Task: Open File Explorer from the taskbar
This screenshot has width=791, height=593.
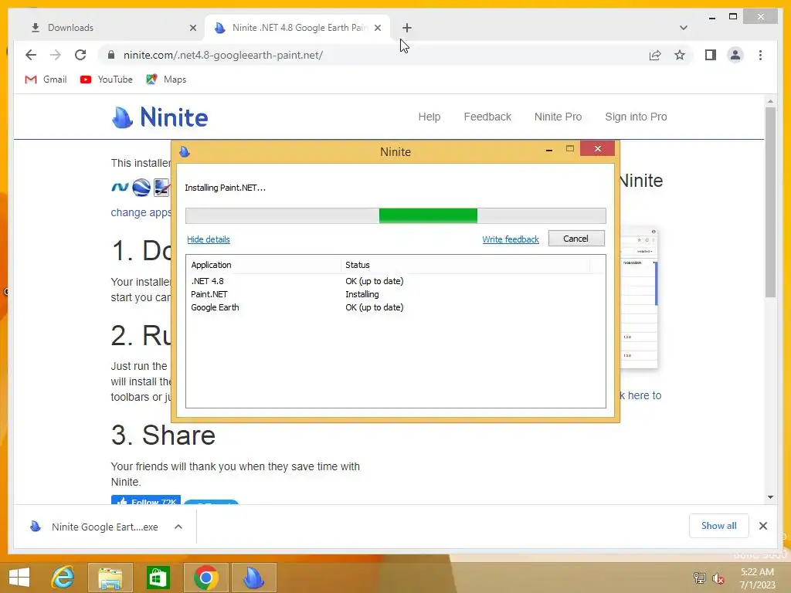Action: pyautogui.click(x=110, y=578)
